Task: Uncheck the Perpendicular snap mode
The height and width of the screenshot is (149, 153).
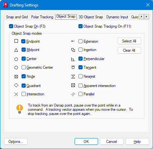Action: coord(80,59)
